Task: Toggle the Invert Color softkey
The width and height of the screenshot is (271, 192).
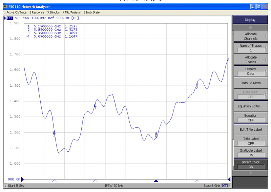Action: (x=251, y=164)
